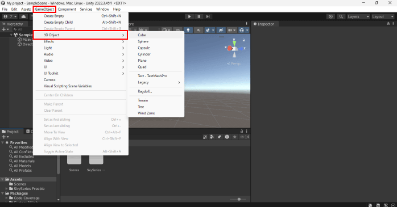Open the Undo History icon
This screenshot has width=397, height=207.
[x=330, y=16]
